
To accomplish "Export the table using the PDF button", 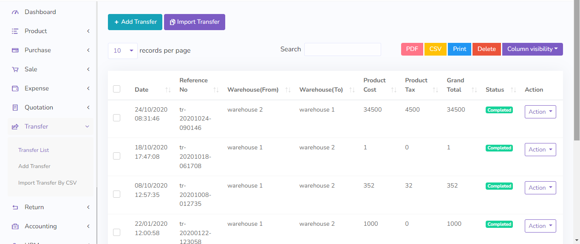I will point(412,49).
